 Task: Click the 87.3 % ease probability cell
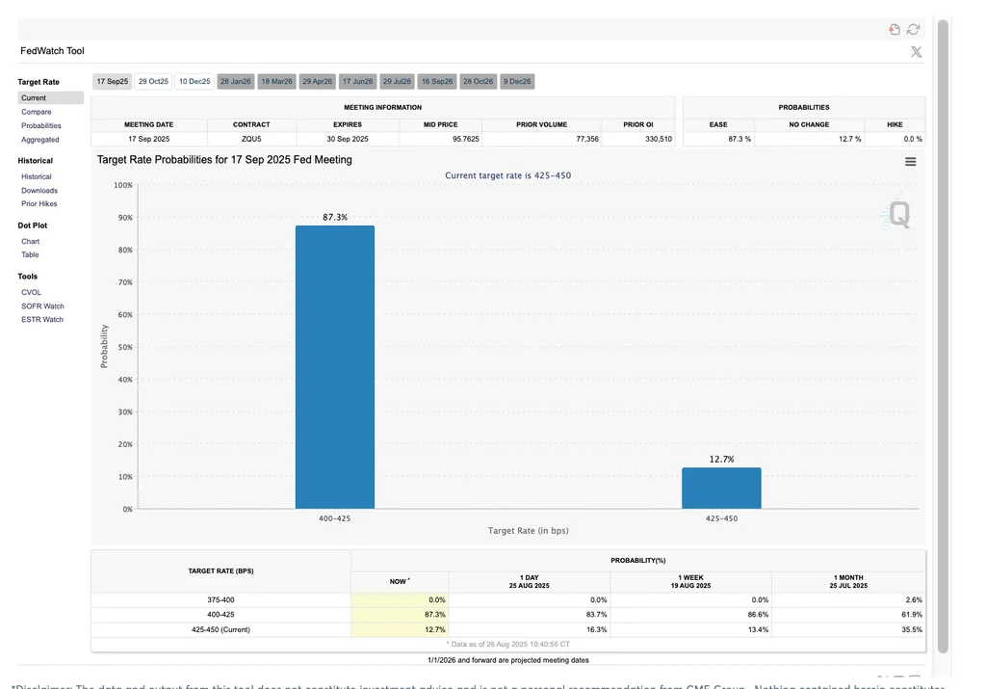pos(718,139)
